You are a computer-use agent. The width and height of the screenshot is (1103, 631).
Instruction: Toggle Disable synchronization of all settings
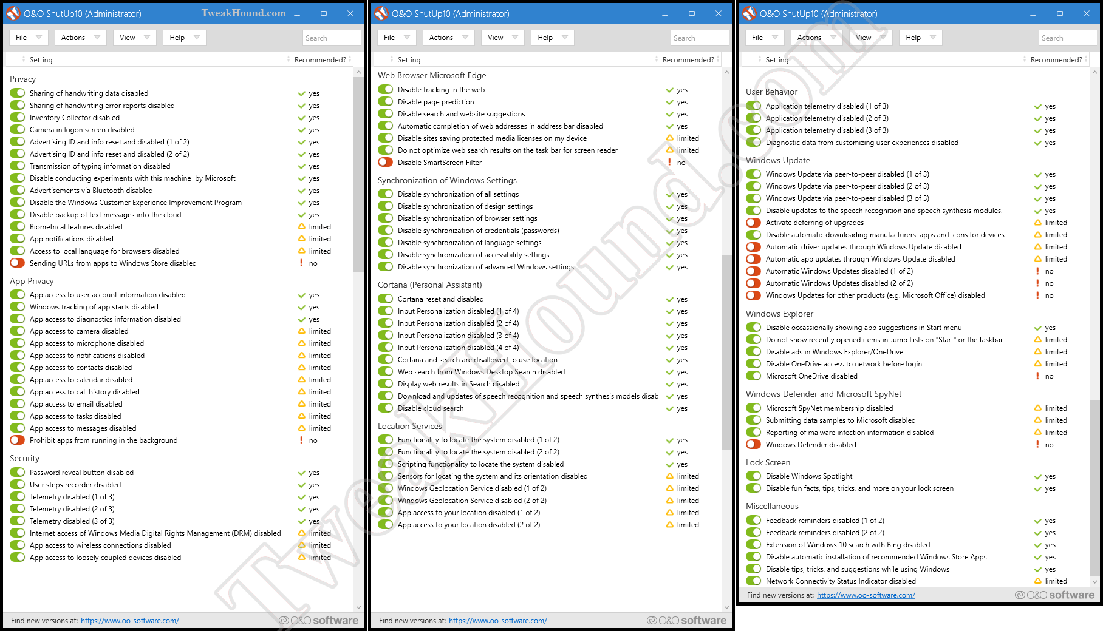tap(386, 194)
